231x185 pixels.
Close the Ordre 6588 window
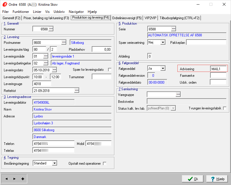224,4
